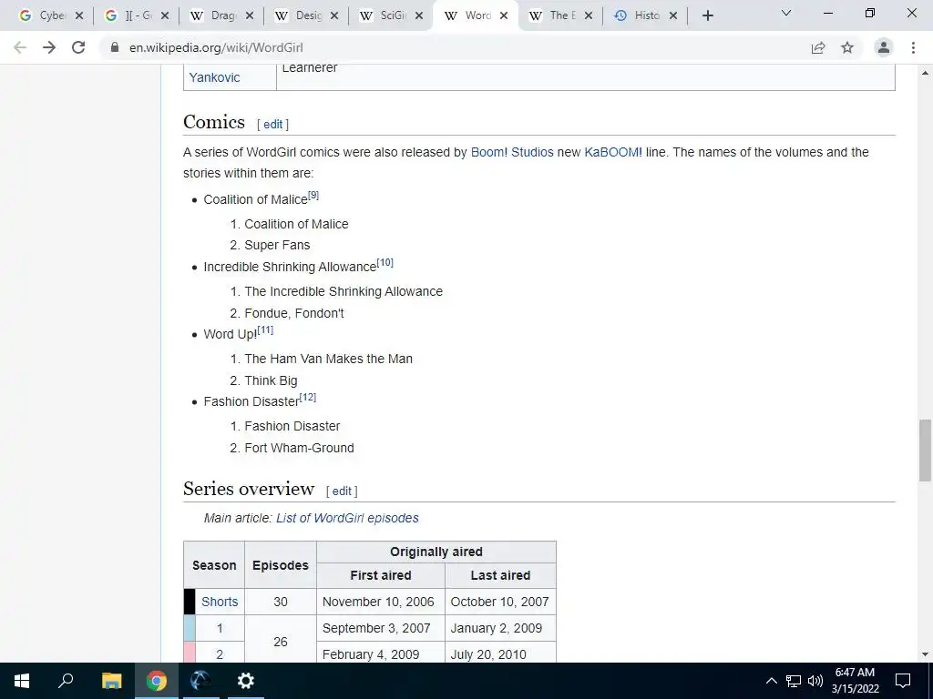Click the scrollbar up arrow
This screenshot has width=933, height=699.
click(925, 73)
